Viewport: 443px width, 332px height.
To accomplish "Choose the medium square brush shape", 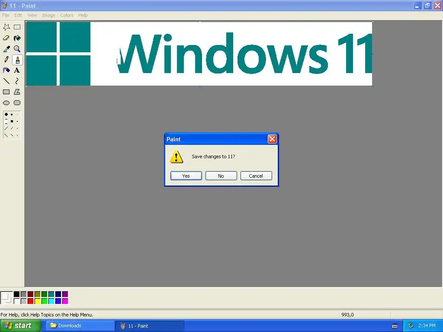I will point(12,121).
